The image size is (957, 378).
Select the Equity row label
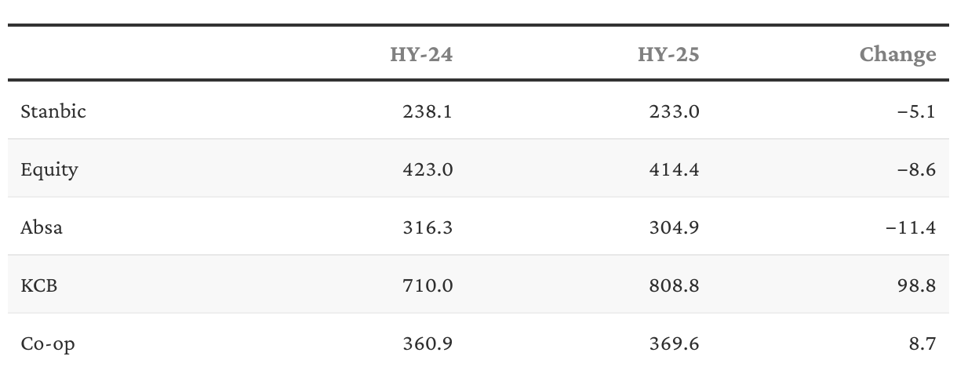[49, 169]
